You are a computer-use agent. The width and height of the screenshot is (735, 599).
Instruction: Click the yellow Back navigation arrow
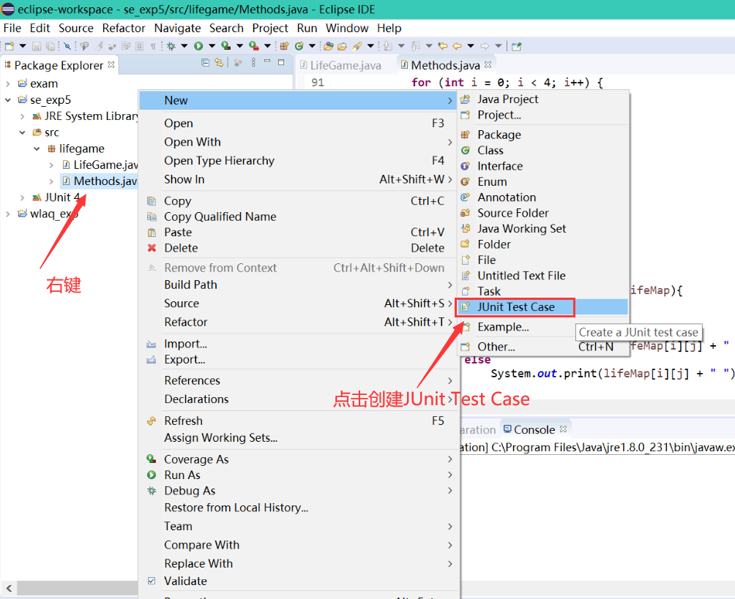point(457,46)
